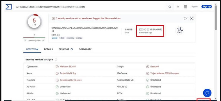Click the warning icon in the malicious banner
The width and height of the screenshot is (221, 101).
click(53, 18)
